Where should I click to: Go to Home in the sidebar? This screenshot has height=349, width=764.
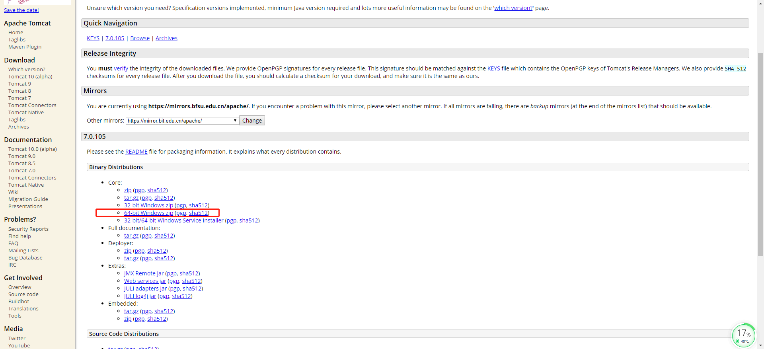tap(16, 33)
